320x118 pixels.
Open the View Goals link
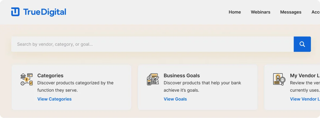[x=175, y=99]
